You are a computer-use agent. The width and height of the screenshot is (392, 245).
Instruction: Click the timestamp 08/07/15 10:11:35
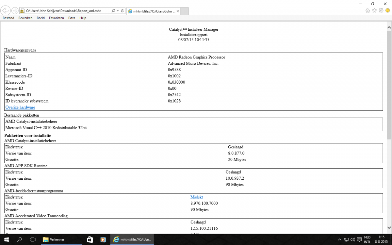click(194, 40)
